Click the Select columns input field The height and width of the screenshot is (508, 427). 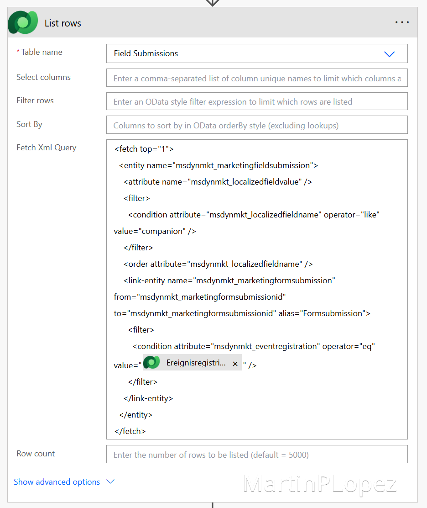tap(256, 78)
